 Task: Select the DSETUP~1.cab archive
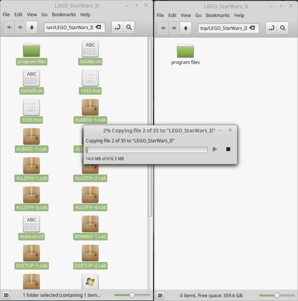pos(32,257)
